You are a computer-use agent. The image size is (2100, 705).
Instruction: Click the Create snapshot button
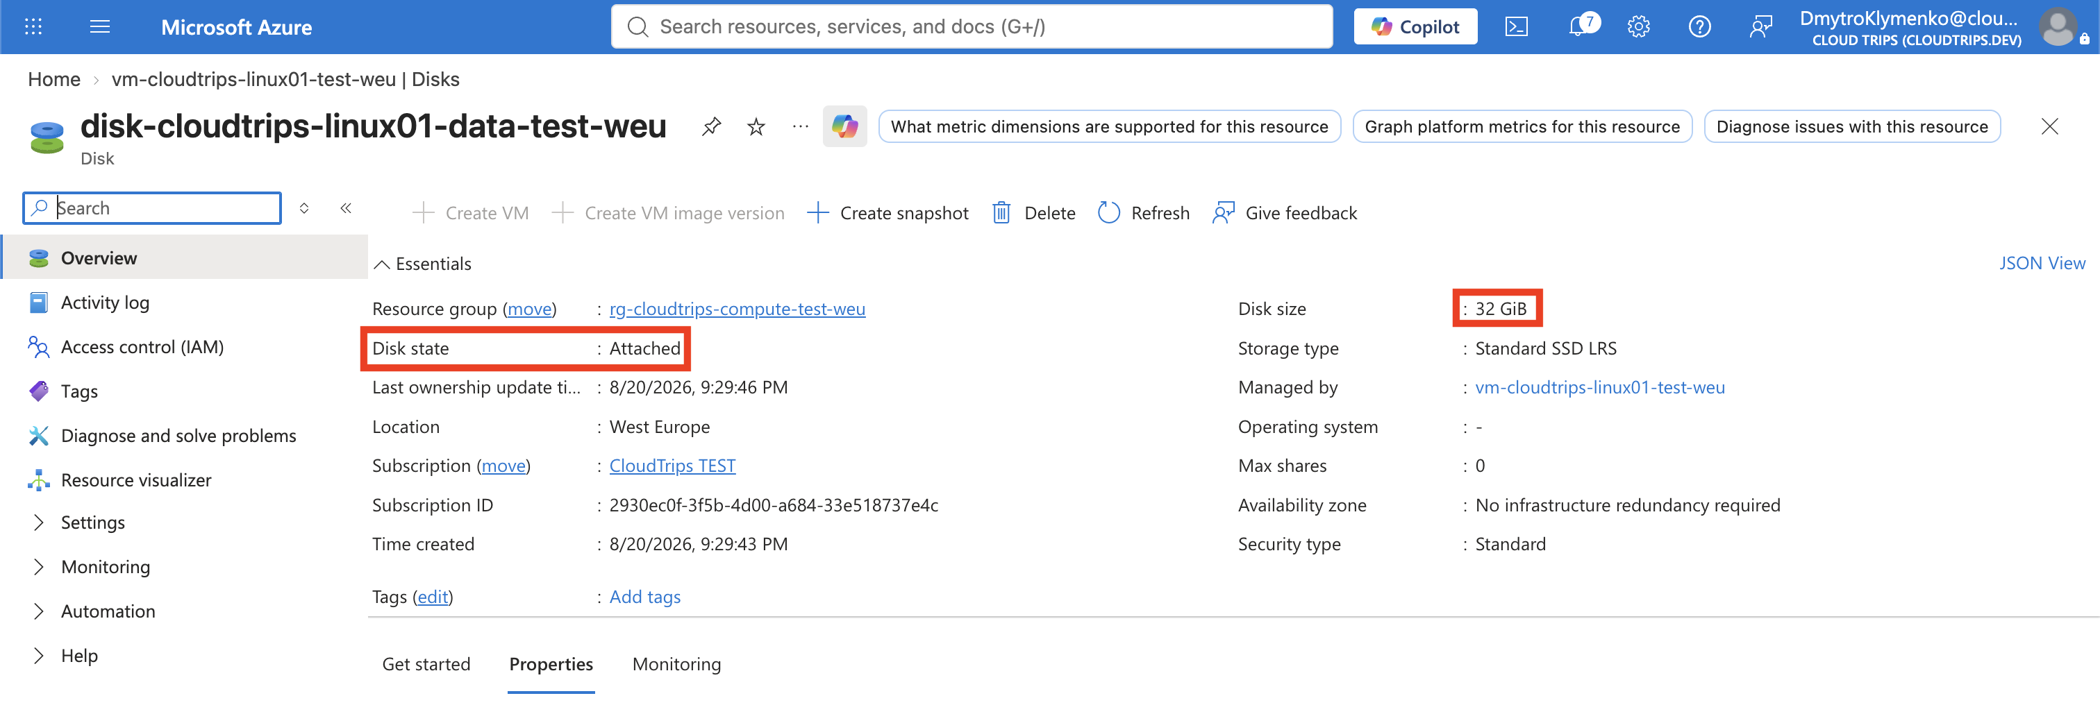887,213
